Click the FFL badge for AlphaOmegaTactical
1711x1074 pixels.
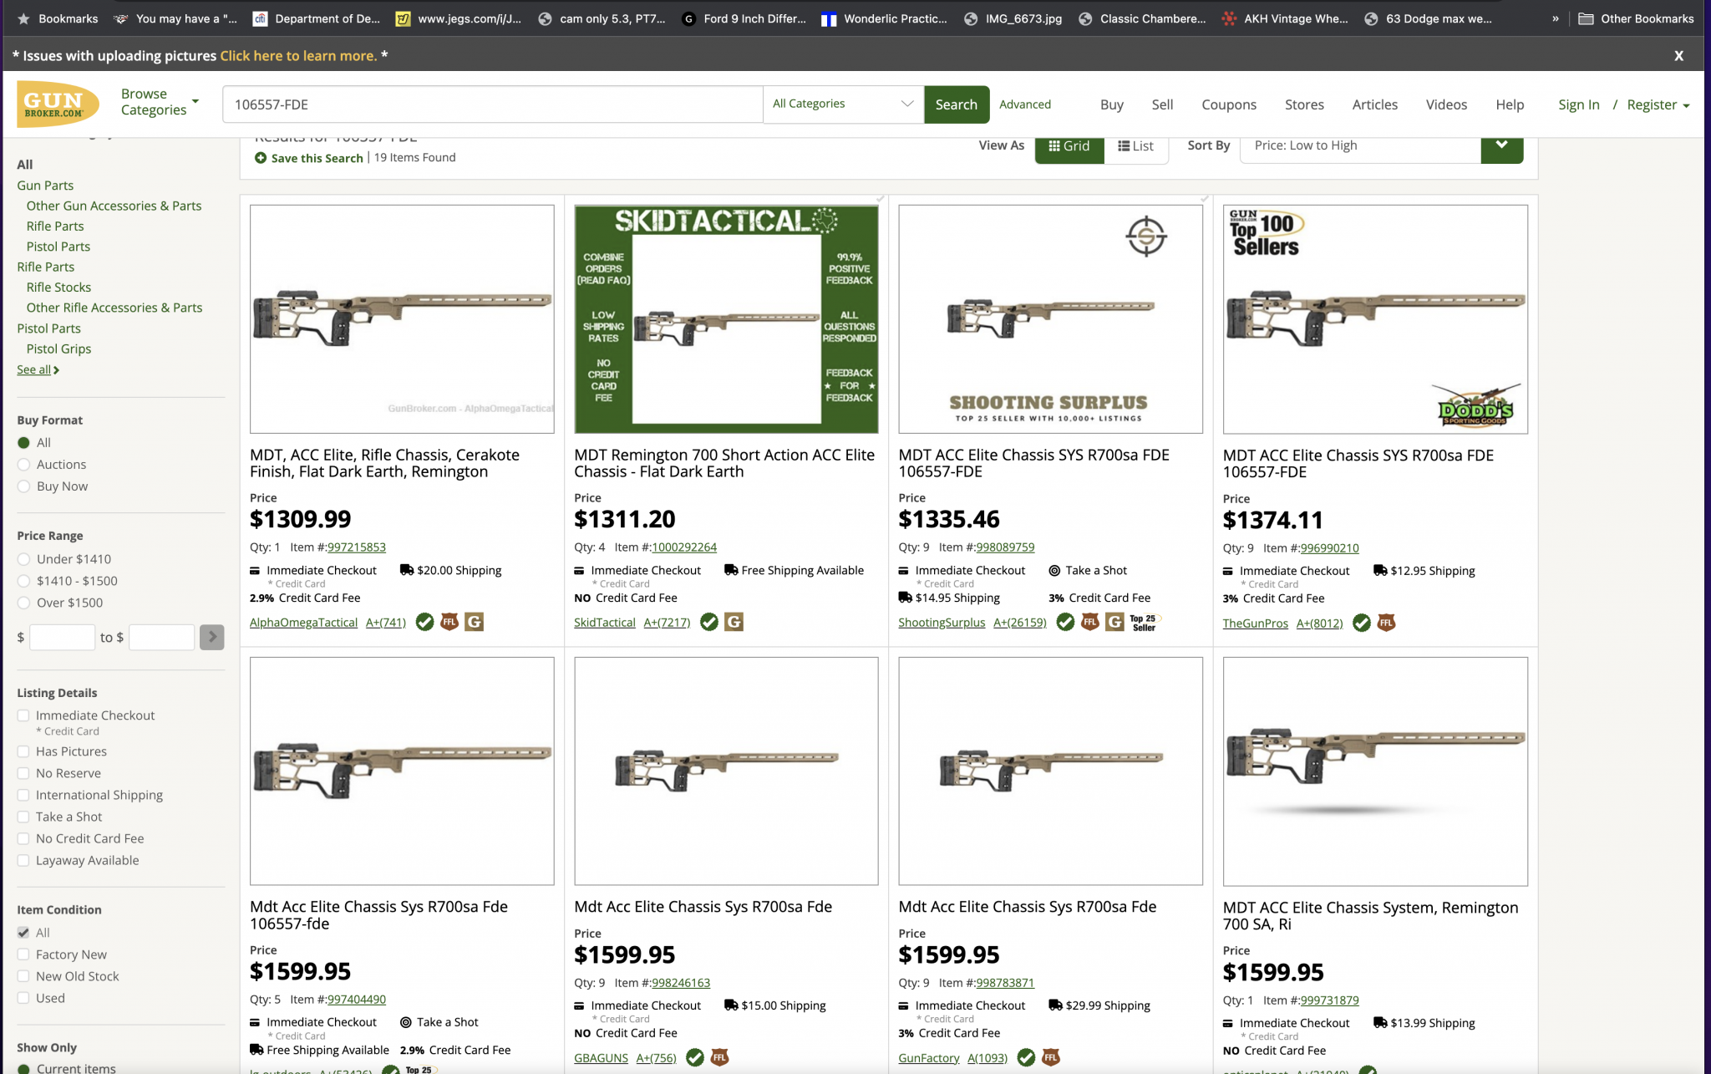click(449, 622)
